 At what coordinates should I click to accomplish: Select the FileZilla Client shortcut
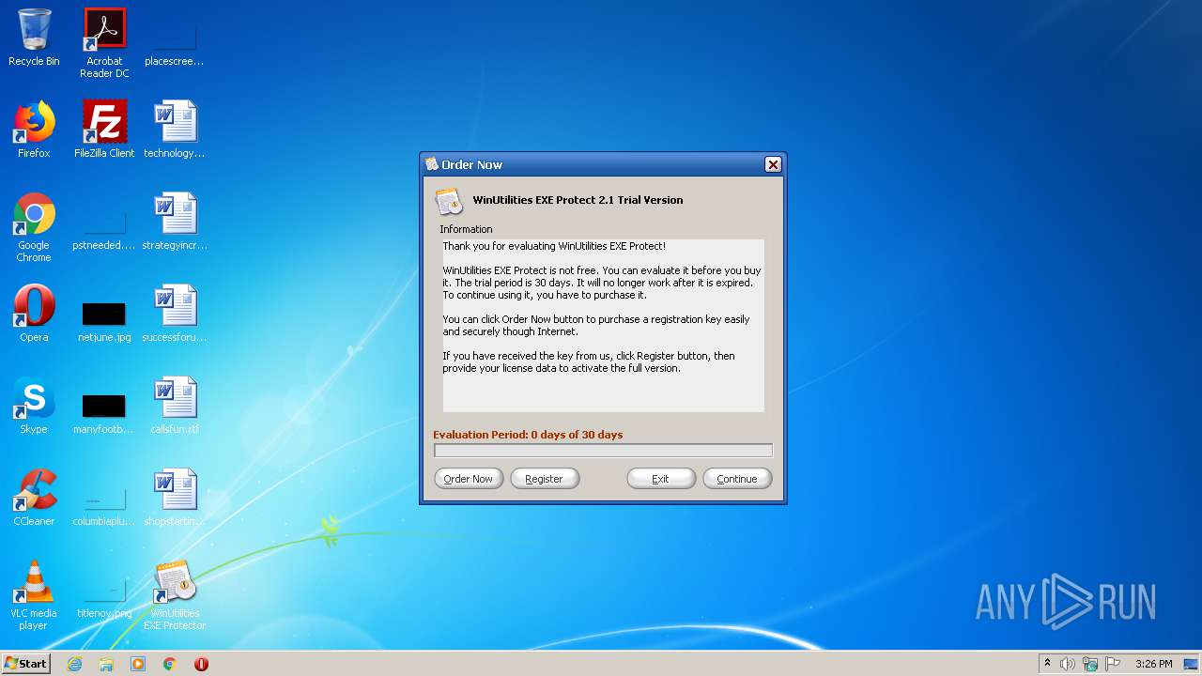104,130
